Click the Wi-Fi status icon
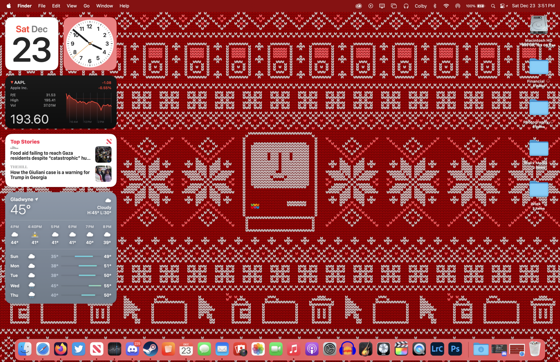This screenshot has width=560, height=362. 446,6
